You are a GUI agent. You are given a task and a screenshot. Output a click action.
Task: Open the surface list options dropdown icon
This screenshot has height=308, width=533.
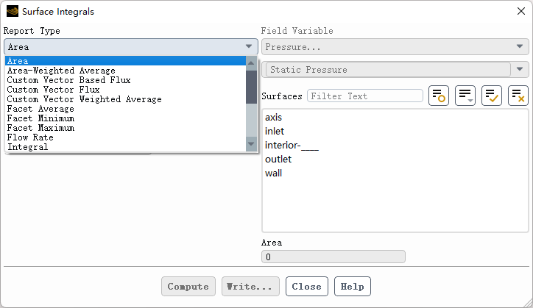465,96
